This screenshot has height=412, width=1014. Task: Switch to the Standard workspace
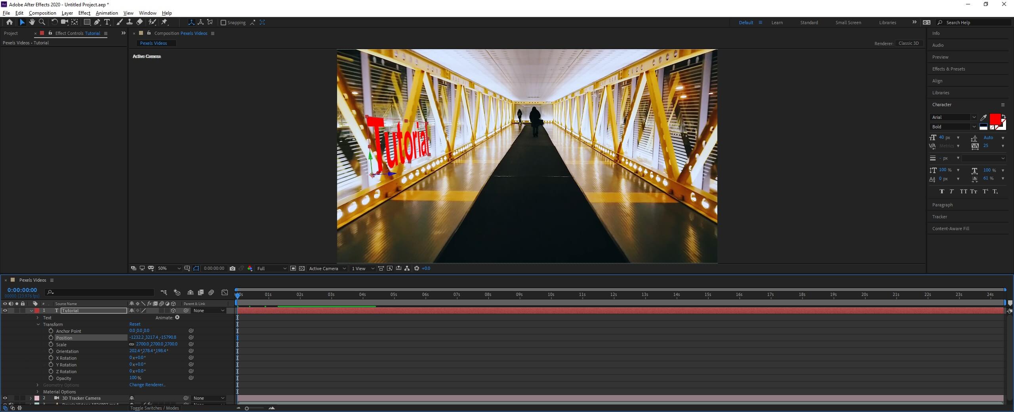pos(809,23)
